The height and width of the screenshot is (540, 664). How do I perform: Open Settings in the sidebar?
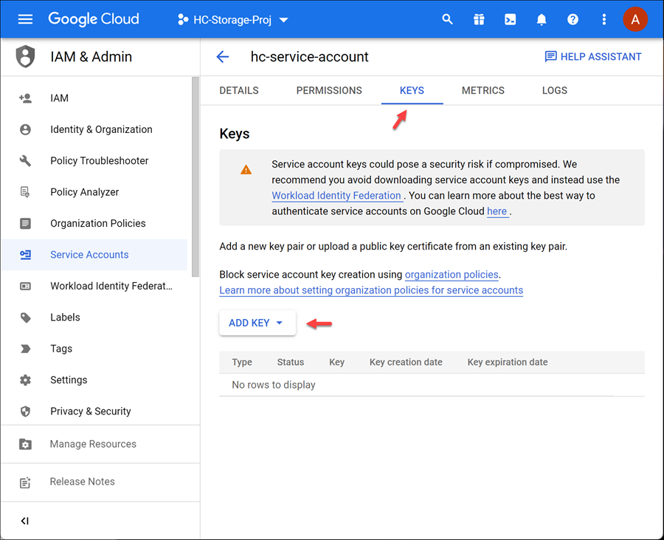pos(94,380)
